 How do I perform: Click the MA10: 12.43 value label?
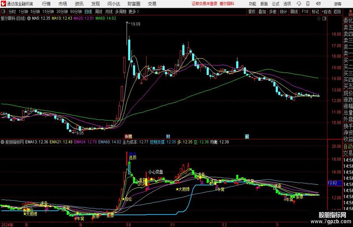[62, 18]
